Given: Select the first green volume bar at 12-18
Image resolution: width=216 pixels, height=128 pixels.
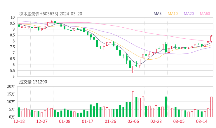Looking at the screenshot, I should tap(19, 112).
